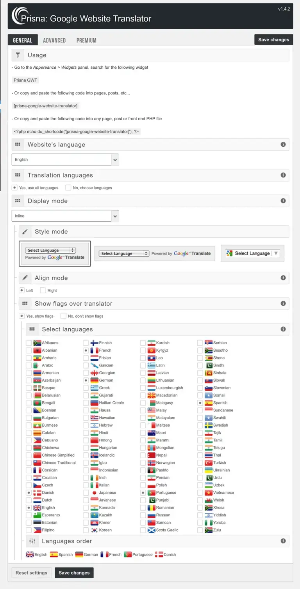Click Portuguese flag in Languages order
The width and height of the screenshot is (300, 589).
click(x=128, y=554)
